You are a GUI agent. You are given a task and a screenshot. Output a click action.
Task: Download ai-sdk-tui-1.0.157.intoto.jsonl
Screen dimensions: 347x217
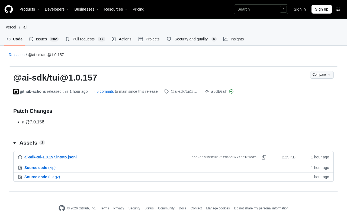(x=50, y=157)
